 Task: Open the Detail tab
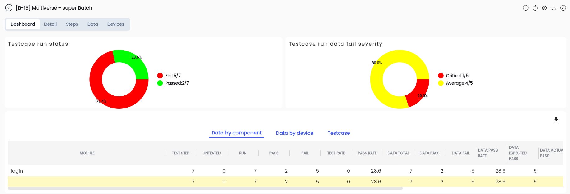50,24
